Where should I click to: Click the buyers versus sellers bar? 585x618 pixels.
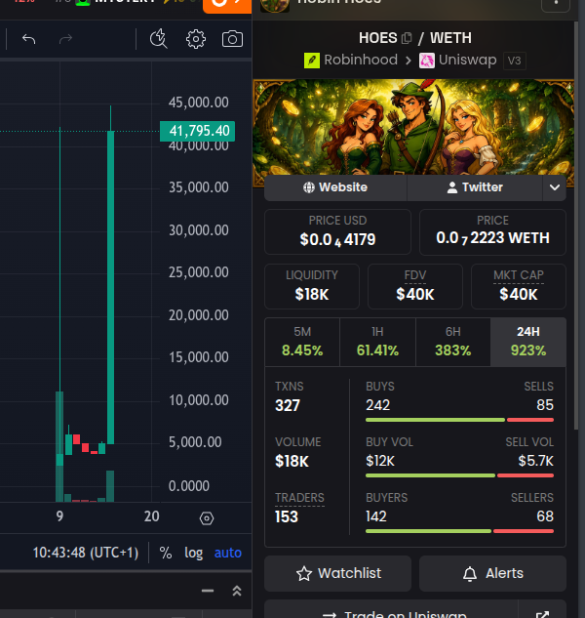coord(459,531)
